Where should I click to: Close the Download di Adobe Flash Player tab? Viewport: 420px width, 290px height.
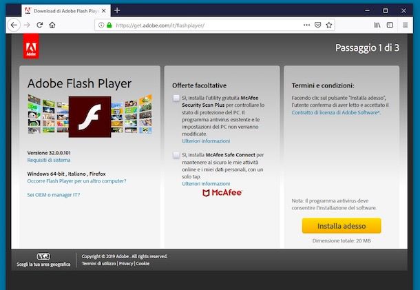pos(104,11)
